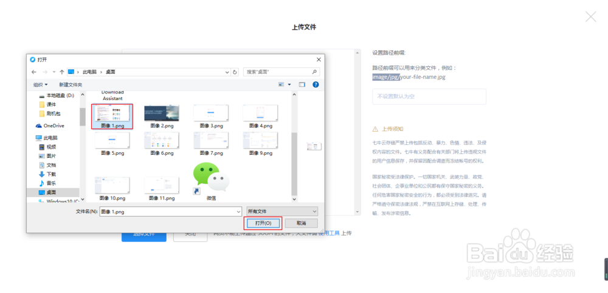This screenshot has height=293, width=608.
Task: Open the recent locations dropdown arrow
Action: (54, 72)
